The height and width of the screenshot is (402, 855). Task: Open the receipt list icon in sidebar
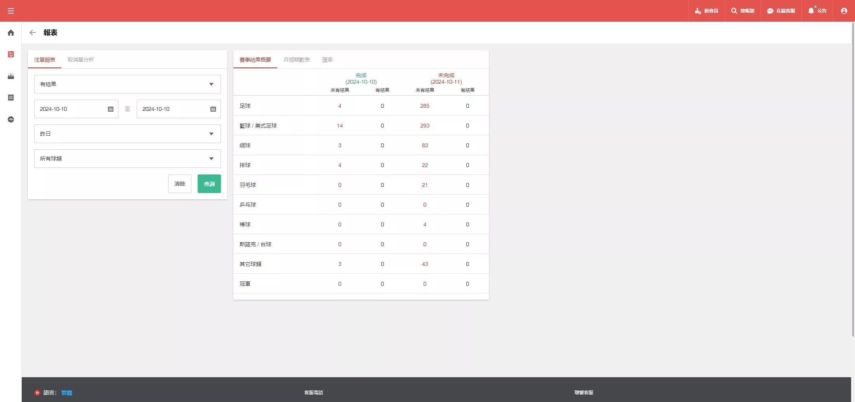[11, 98]
